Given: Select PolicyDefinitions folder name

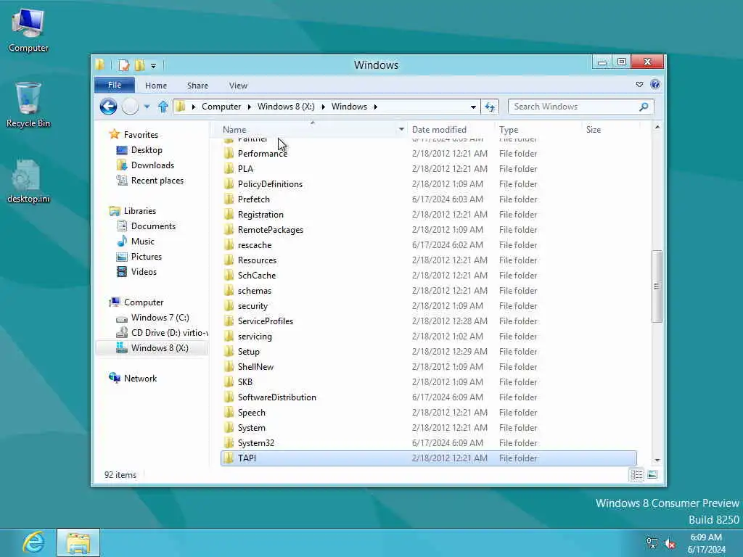Looking at the screenshot, I should click(270, 184).
